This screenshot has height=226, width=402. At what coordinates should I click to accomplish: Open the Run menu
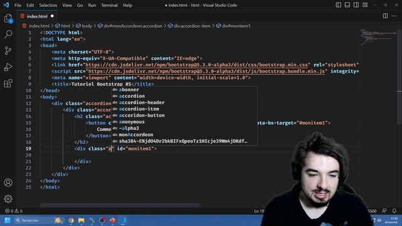point(92,5)
